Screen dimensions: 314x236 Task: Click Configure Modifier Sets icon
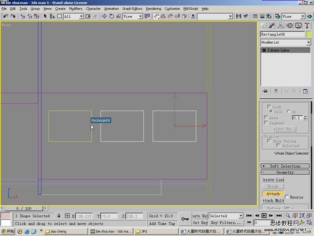(x=305, y=91)
